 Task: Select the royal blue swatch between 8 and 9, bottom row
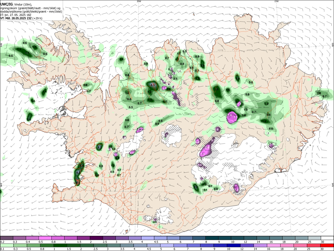tap(207, 245)
